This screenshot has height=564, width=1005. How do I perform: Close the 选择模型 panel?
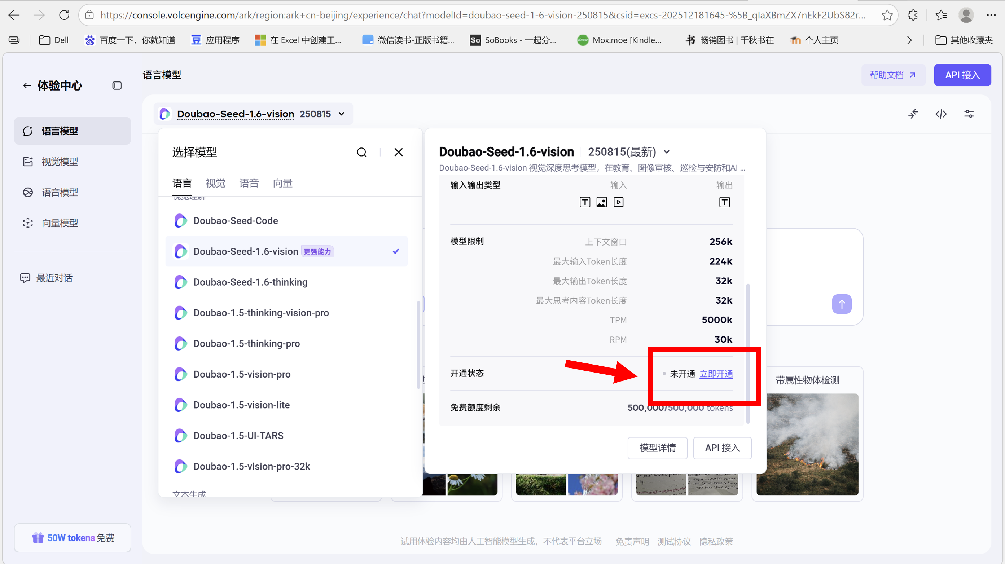(x=398, y=152)
